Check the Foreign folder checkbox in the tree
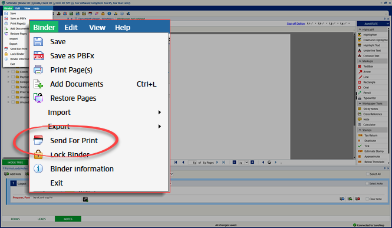Screen dimensions: 392x228 pyautogui.click(x=13, y=82)
